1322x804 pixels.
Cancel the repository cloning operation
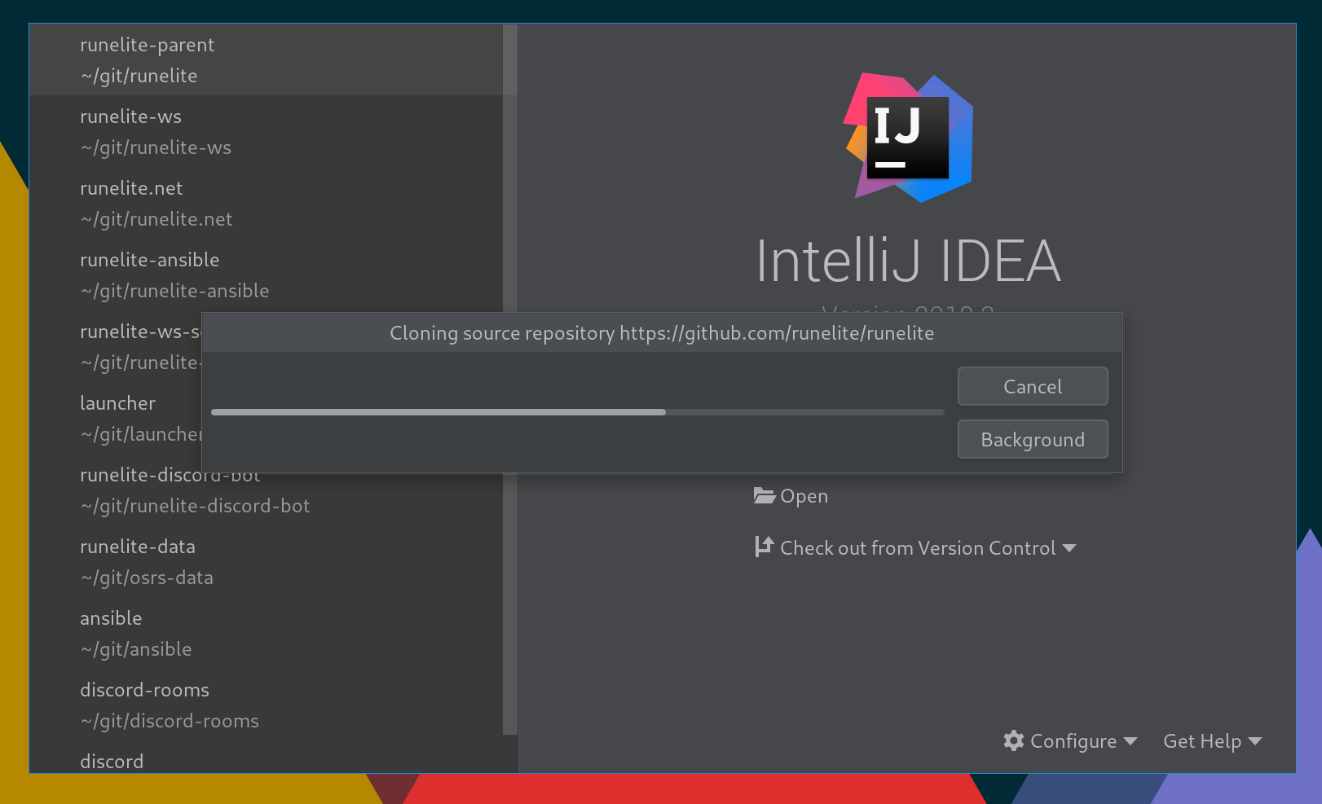(1032, 386)
